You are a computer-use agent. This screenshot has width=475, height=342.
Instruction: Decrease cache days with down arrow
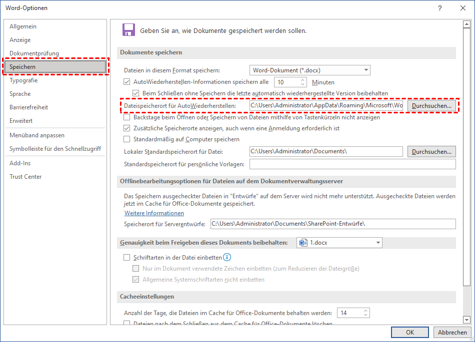click(x=366, y=316)
